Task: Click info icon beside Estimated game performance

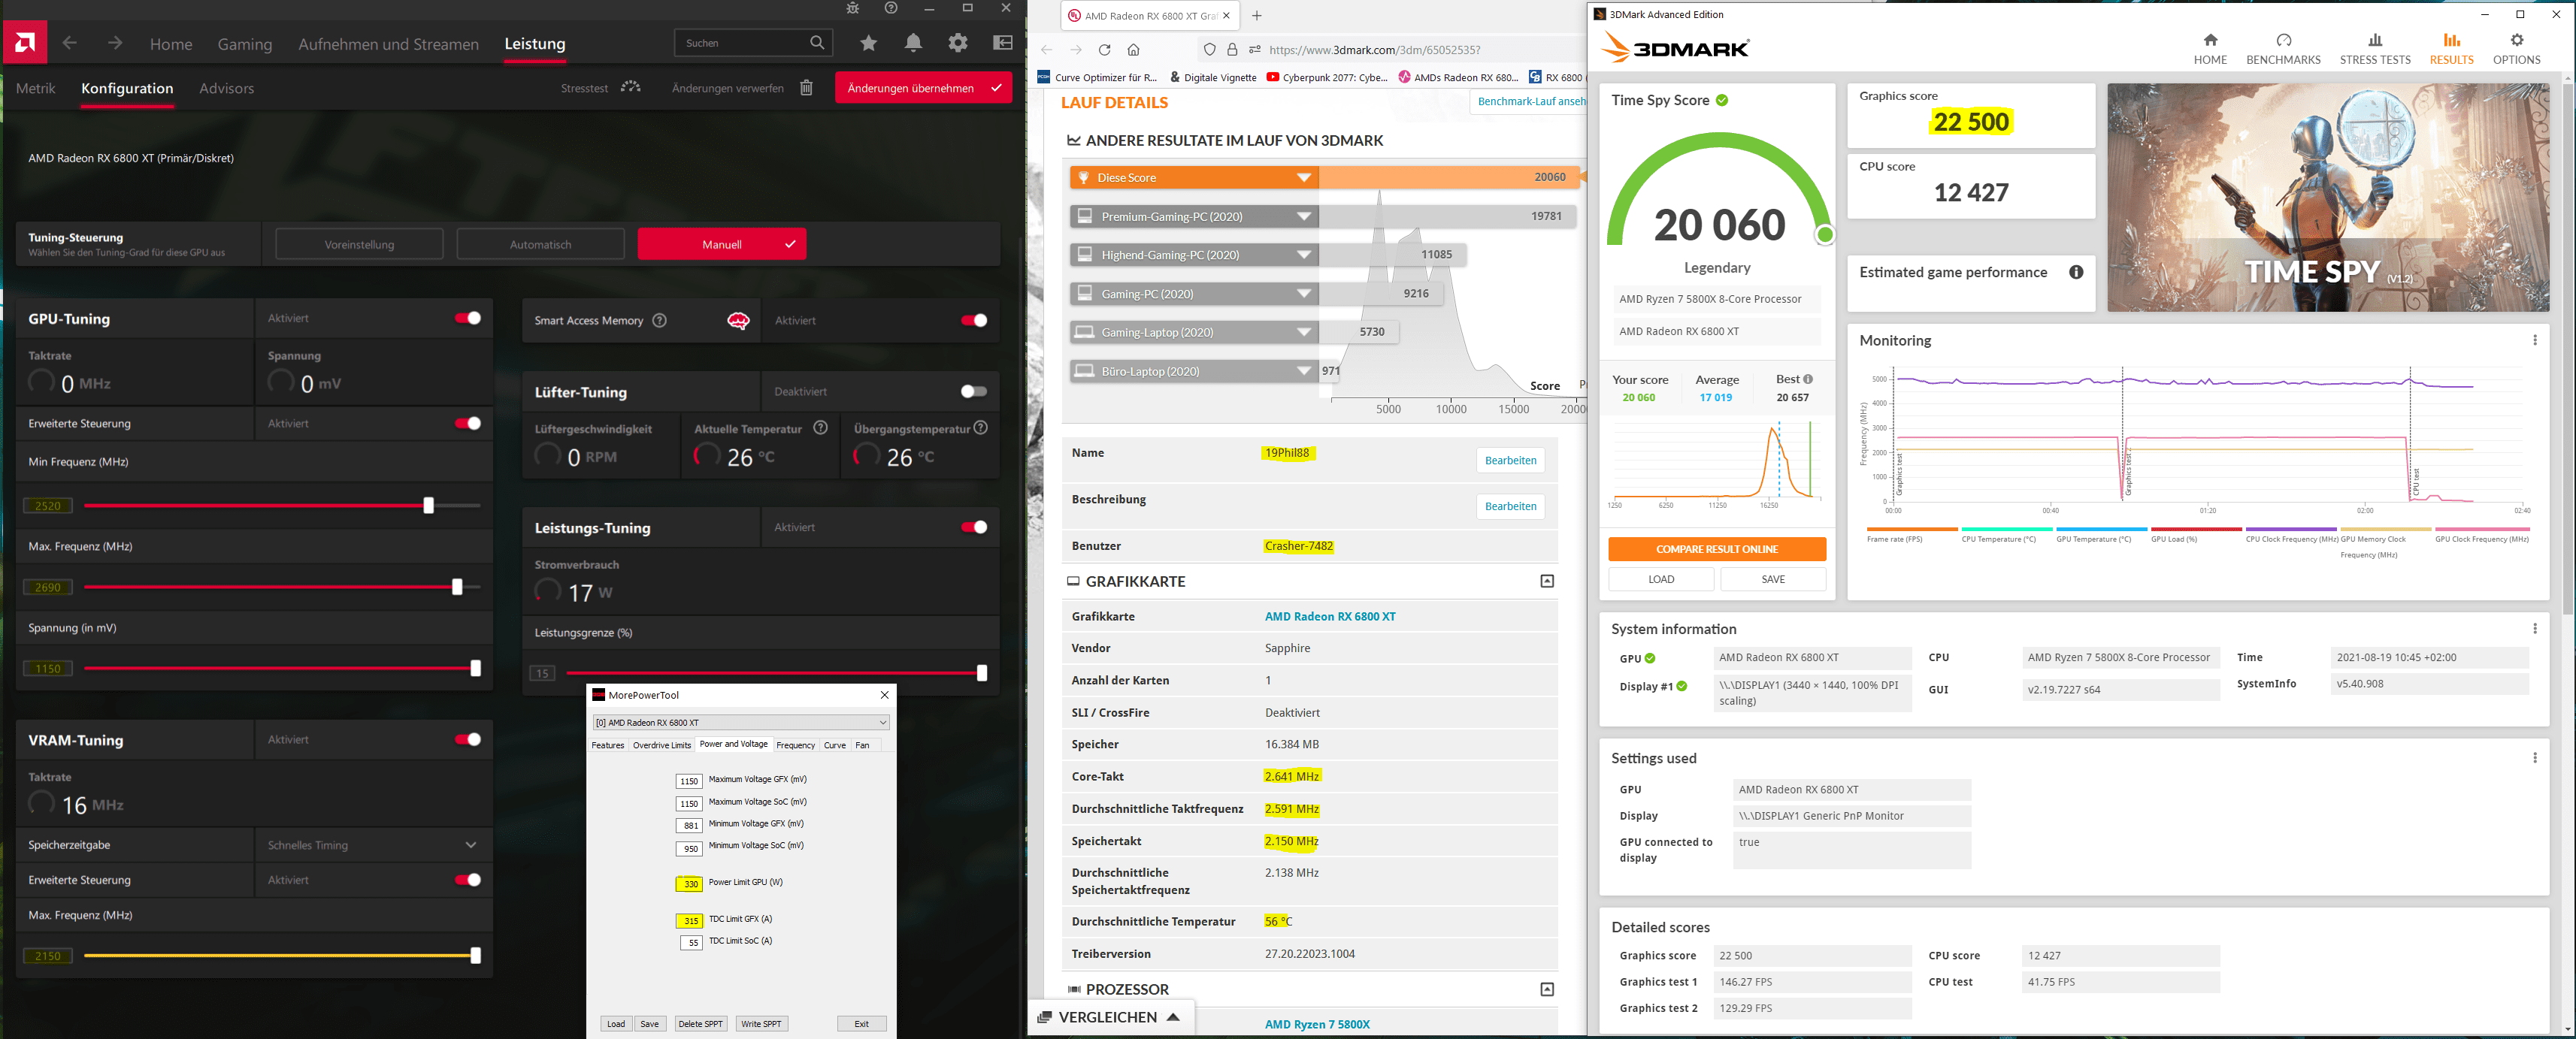Action: pos(2076,272)
